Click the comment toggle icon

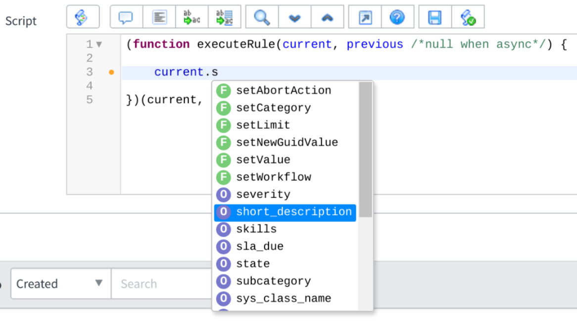[x=126, y=17]
